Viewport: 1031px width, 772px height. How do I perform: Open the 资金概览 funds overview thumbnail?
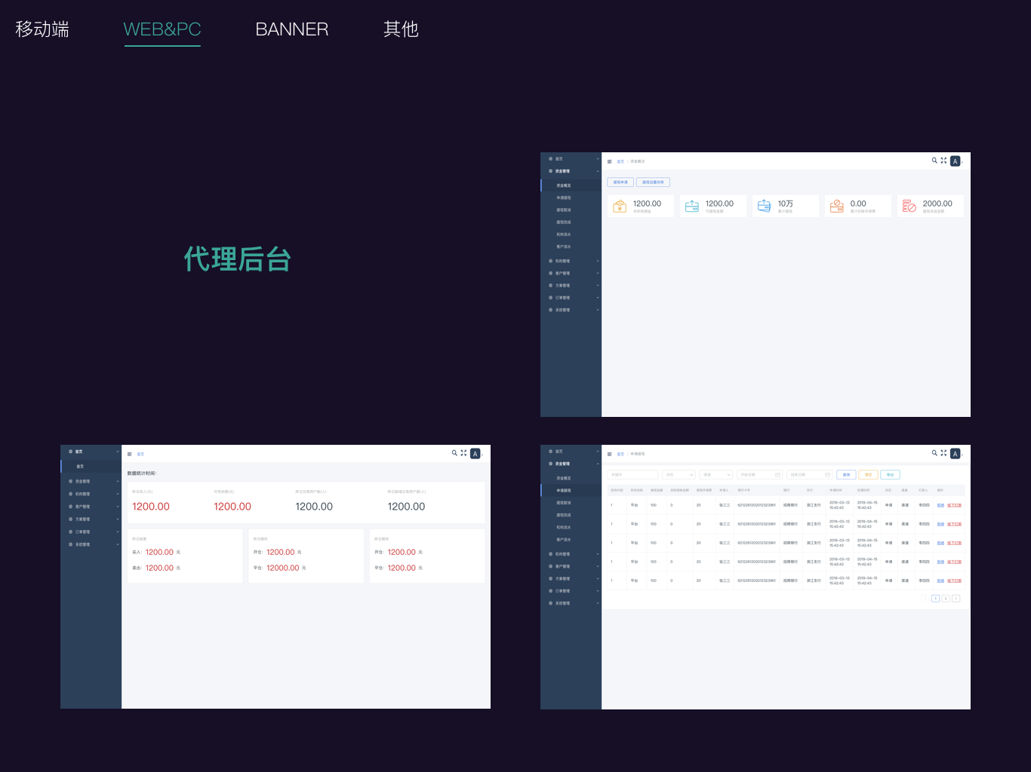pyautogui.click(x=756, y=285)
